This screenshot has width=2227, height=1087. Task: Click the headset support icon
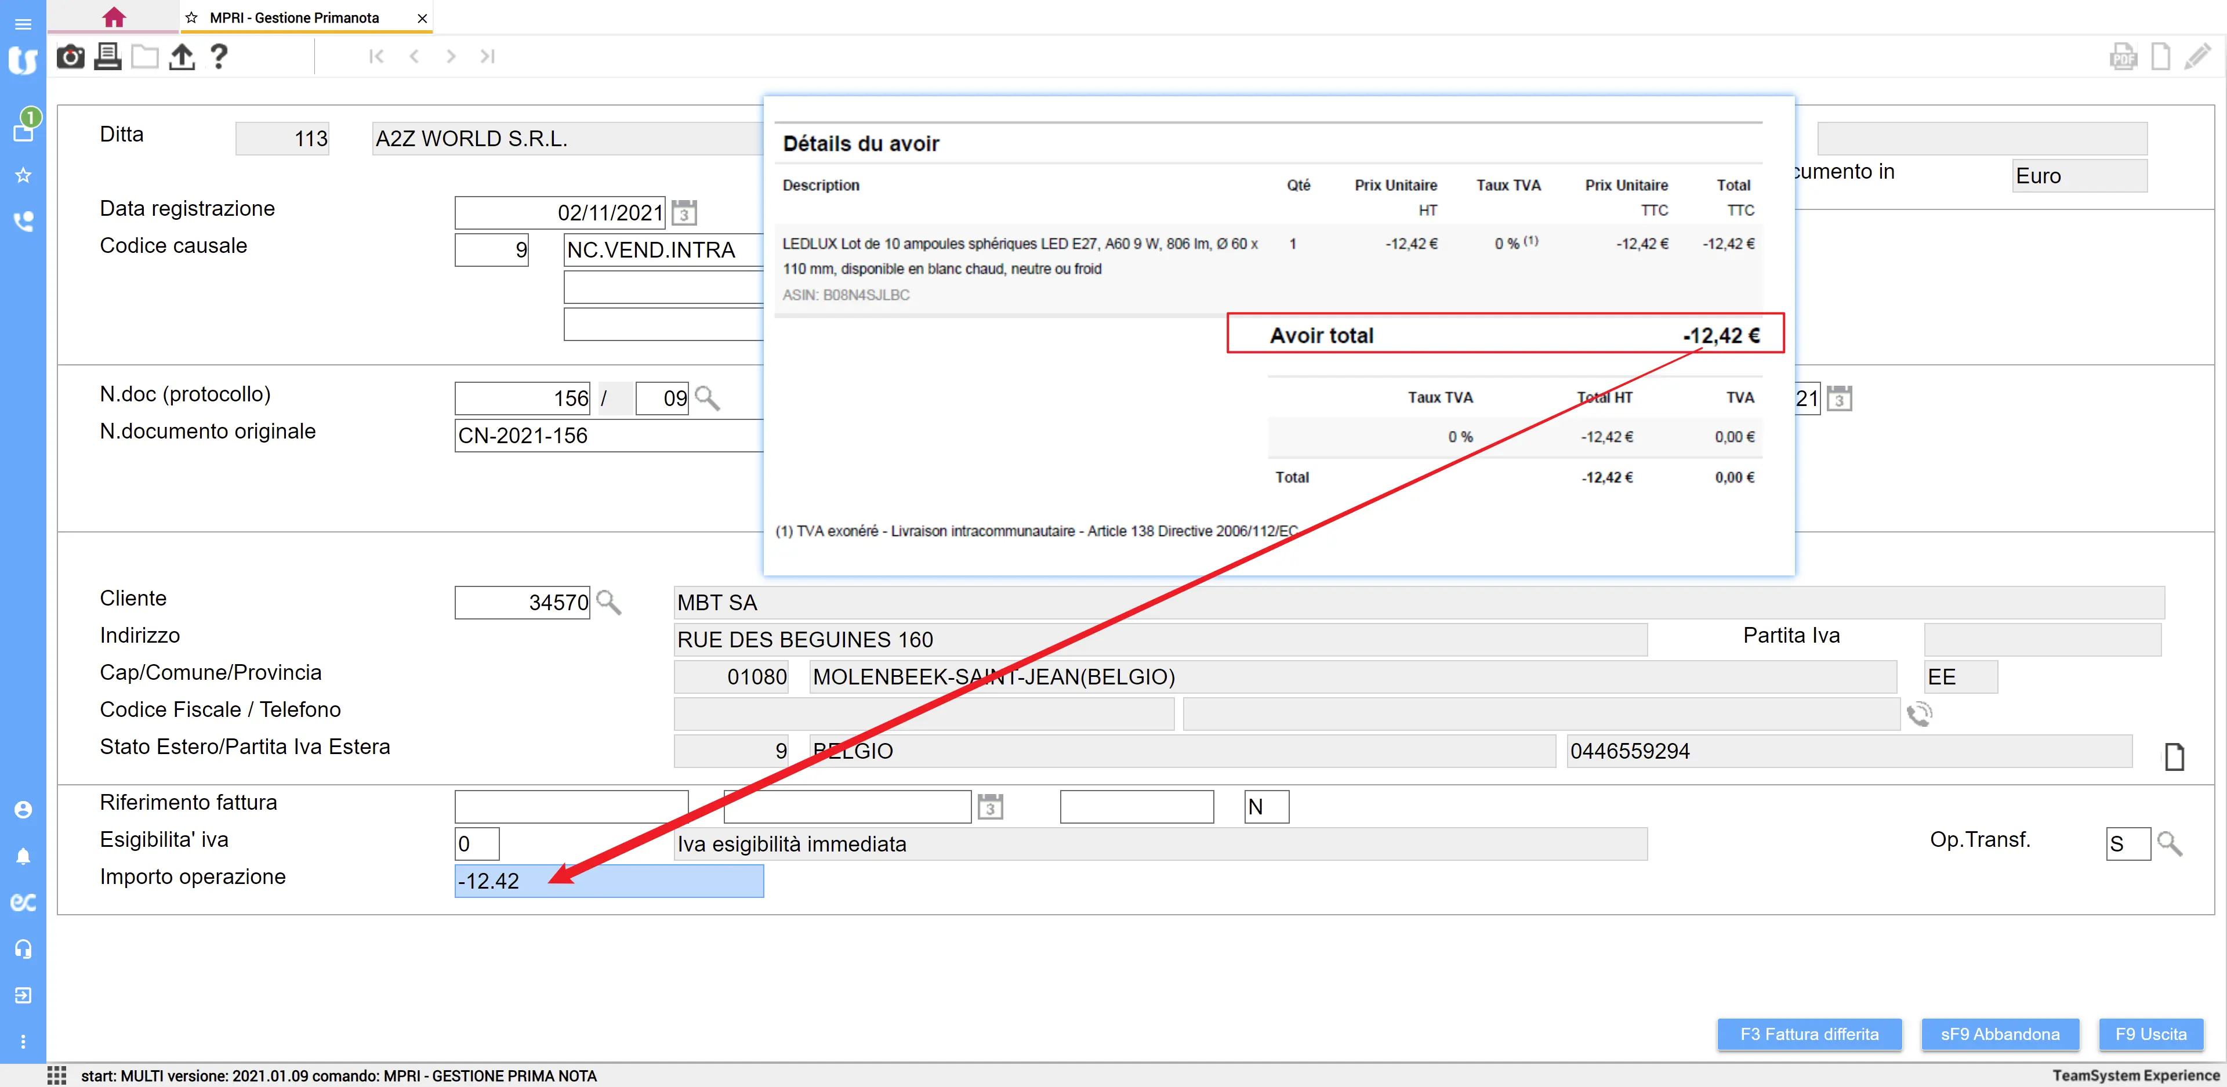23,948
